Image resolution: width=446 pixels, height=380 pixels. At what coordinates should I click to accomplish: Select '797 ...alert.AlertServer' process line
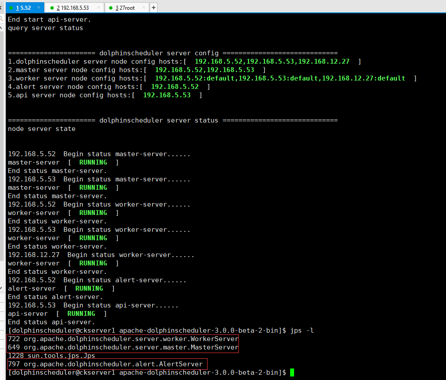(x=105, y=365)
